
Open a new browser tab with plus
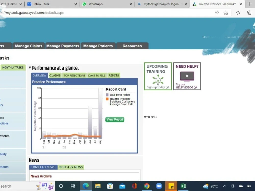click(249, 4)
